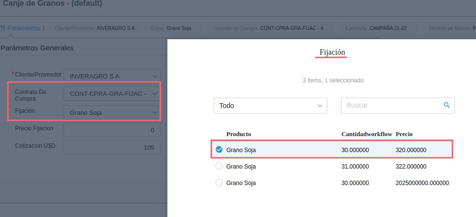Expand the Cliente/Proveedor form dropdown

coord(154,76)
